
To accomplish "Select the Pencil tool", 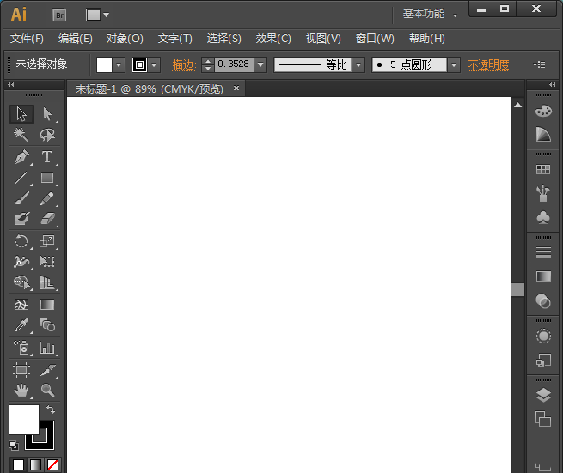I will click(x=47, y=198).
